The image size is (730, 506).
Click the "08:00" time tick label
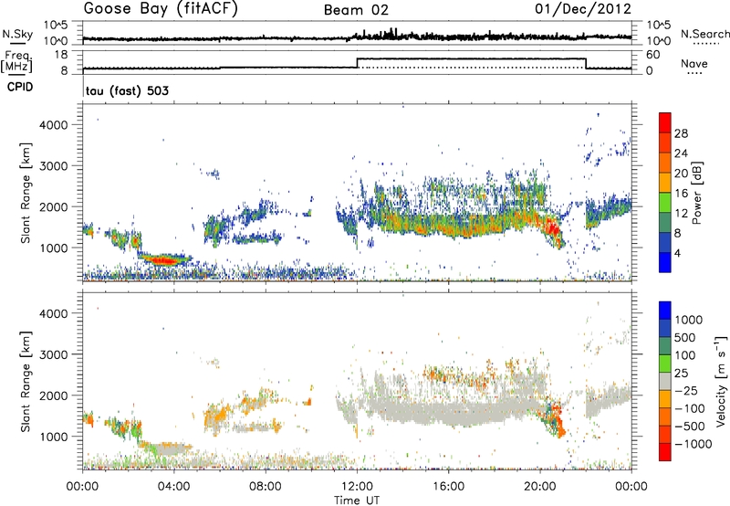click(266, 487)
